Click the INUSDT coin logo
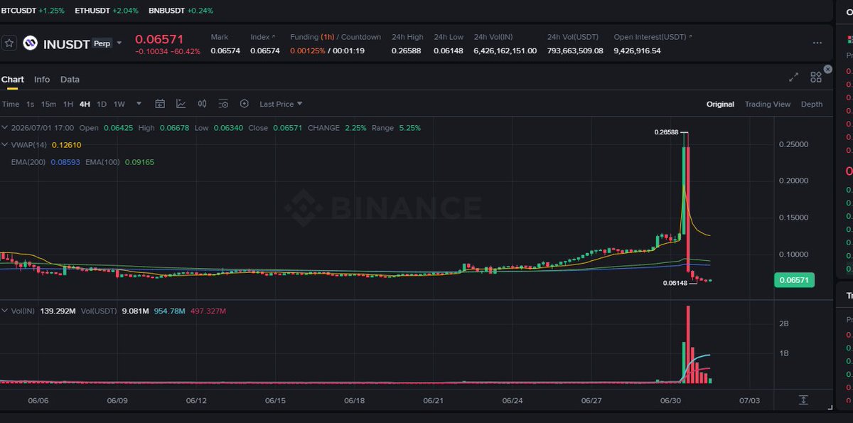The image size is (853, 423). (x=30, y=43)
